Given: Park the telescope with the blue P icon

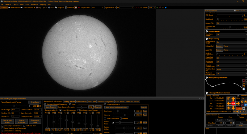Looking at the screenshot, I should (x=245, y=105).
